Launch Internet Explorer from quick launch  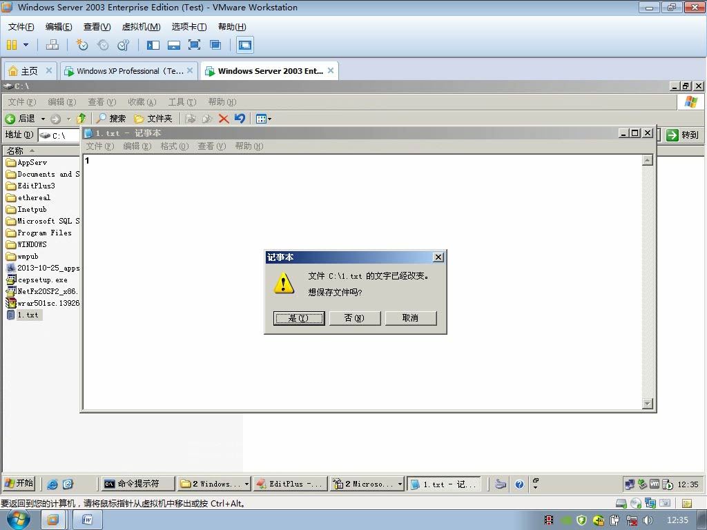tap(52, 484)
